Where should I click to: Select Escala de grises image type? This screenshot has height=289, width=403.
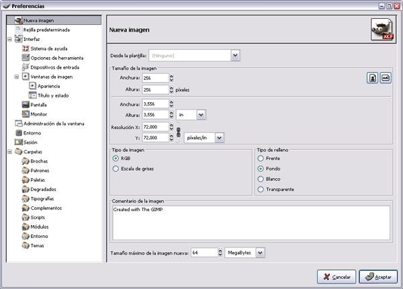[x=116, y=169]
